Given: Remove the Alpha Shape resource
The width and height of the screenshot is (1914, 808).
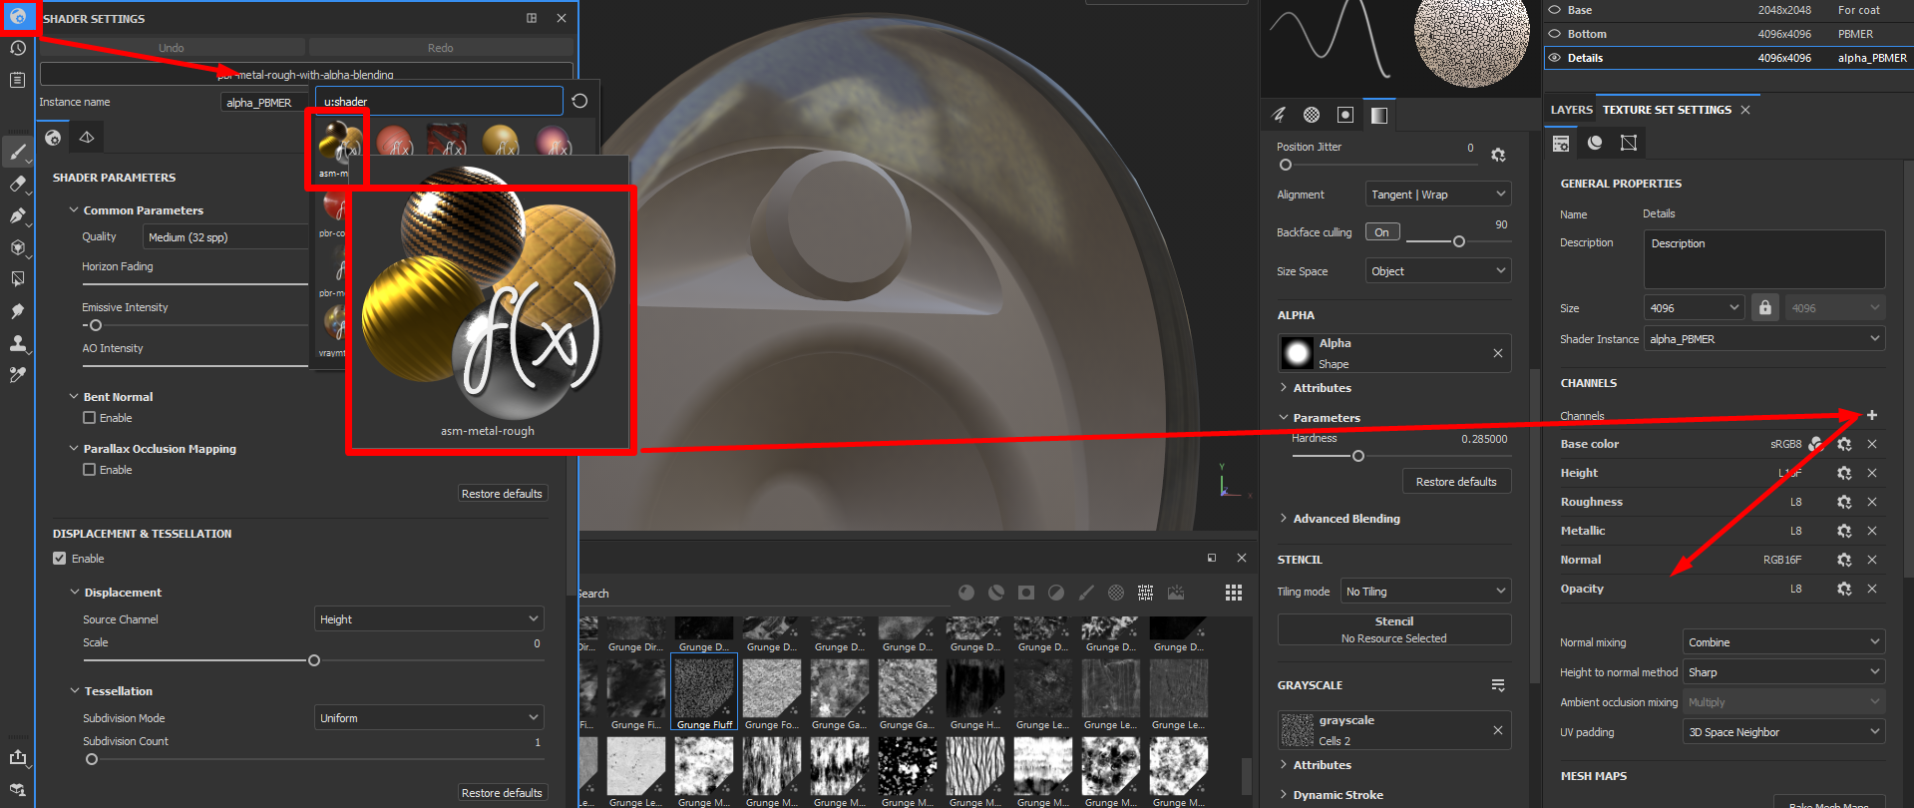Looking at the screenshot, I should (1497, 353).
